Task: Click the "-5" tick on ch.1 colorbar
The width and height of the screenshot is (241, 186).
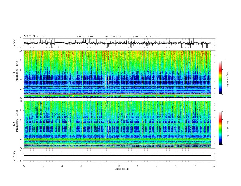Action: (x=225, y=78)
